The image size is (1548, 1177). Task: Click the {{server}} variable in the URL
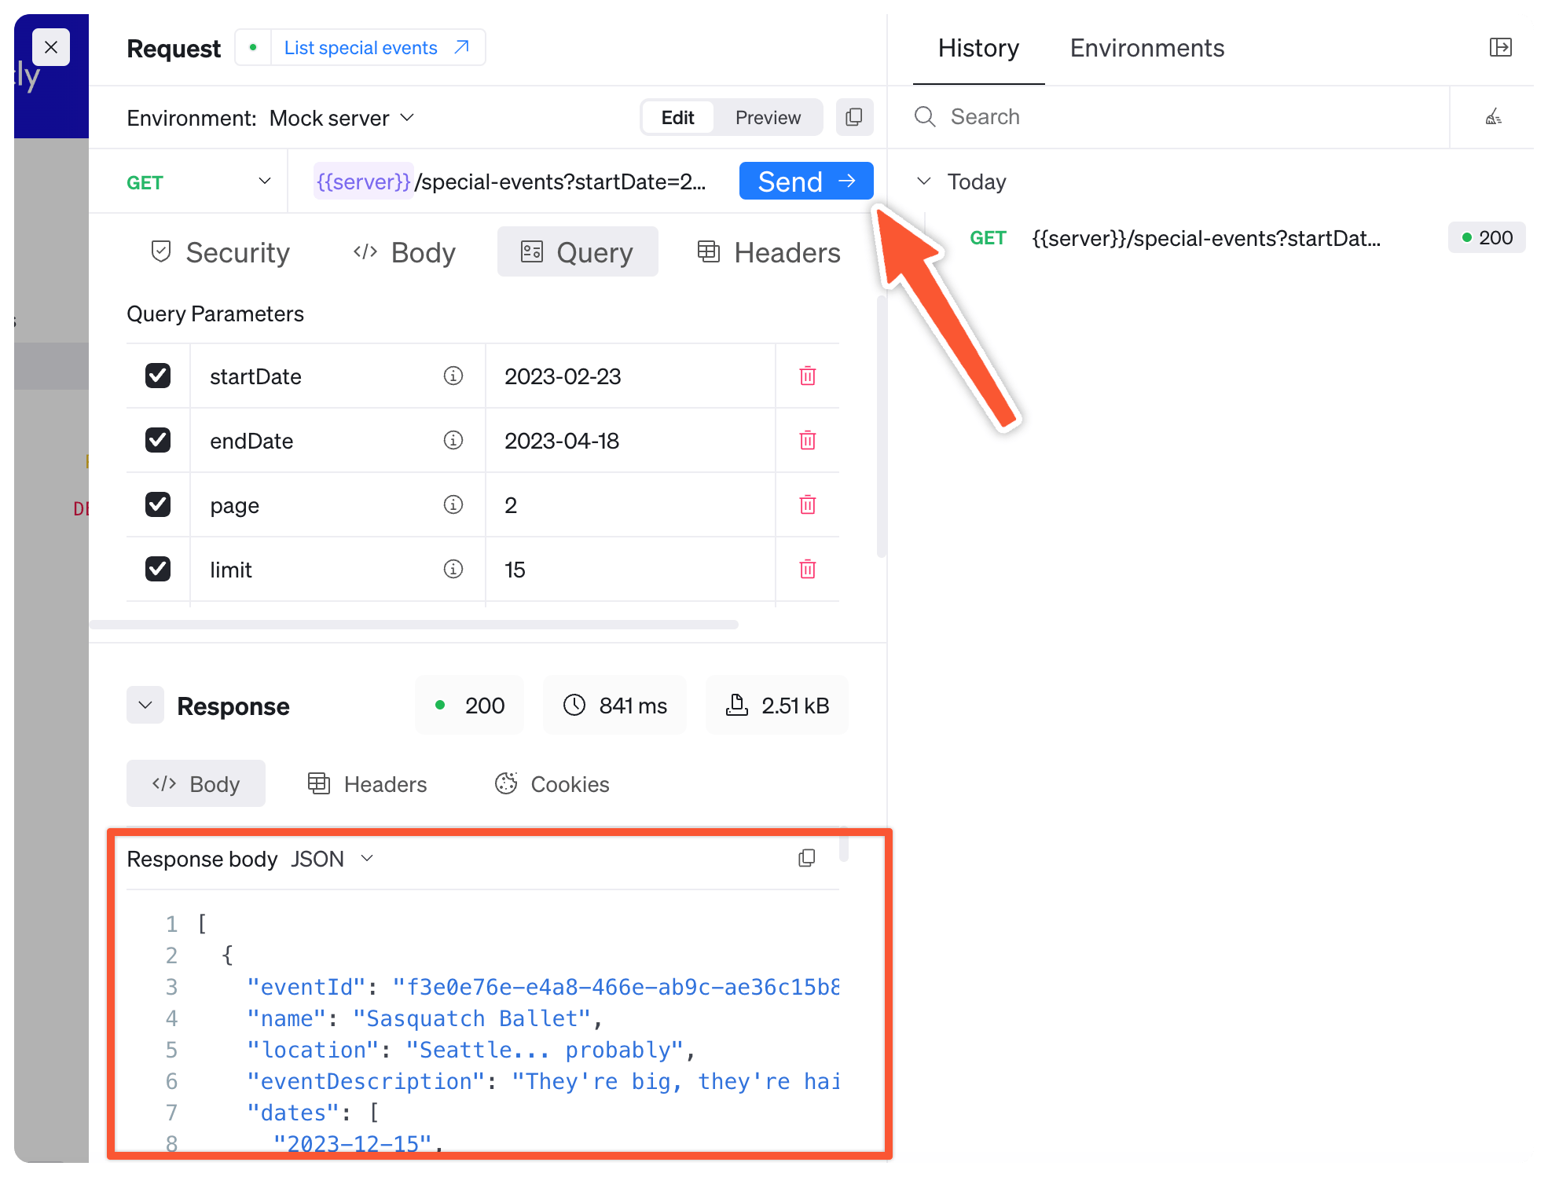pyautogui.click(x=363, y=181)
